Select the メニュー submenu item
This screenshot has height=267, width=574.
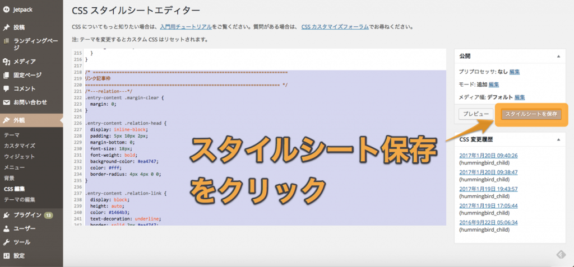(x=14, y=167)
